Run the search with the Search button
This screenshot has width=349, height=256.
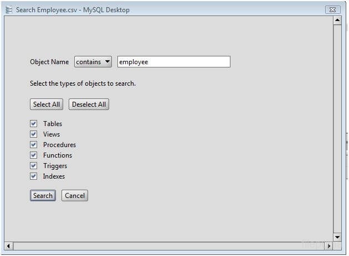click(x=43, y=196)
